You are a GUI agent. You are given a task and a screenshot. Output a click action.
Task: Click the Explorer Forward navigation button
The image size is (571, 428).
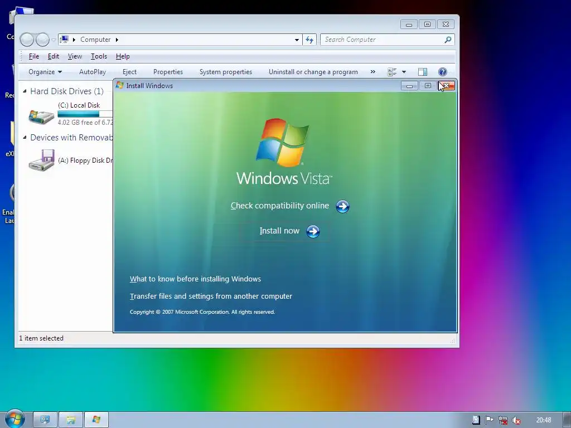pos(42,40)
